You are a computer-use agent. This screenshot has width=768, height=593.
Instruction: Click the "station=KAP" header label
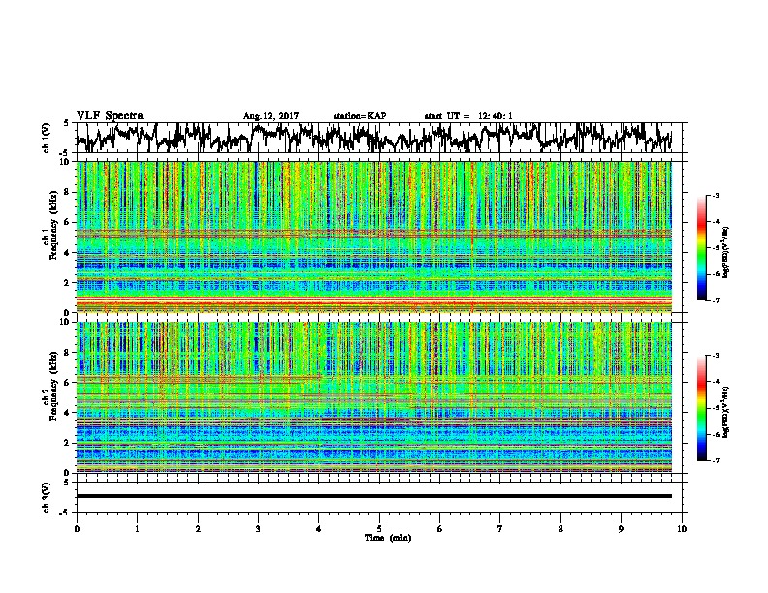pos(360,116)
